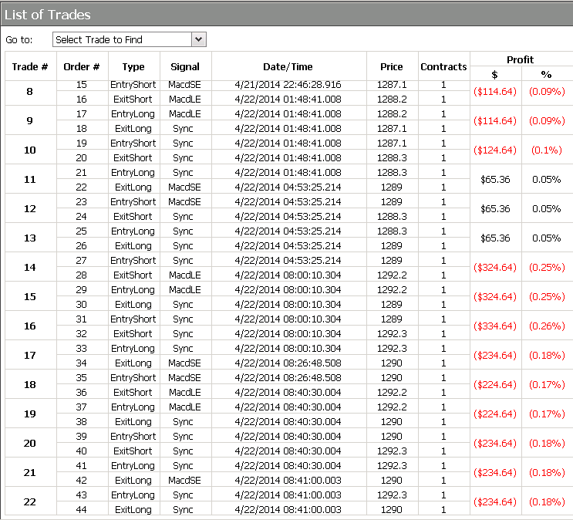Click (0.1%) profit percent for trade 10
Viewport: 573px width, 520px height.
pos(547,150)
